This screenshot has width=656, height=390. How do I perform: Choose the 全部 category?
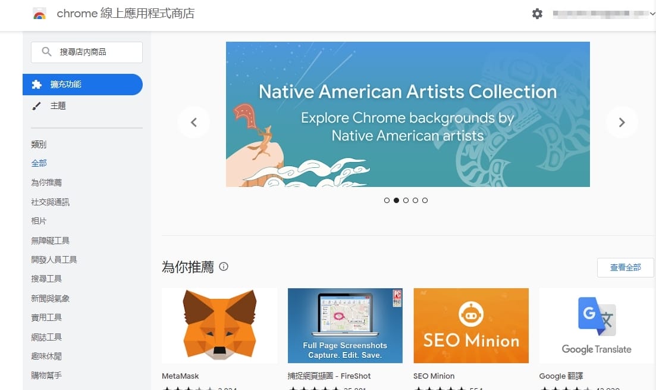[x=39, y=163]
